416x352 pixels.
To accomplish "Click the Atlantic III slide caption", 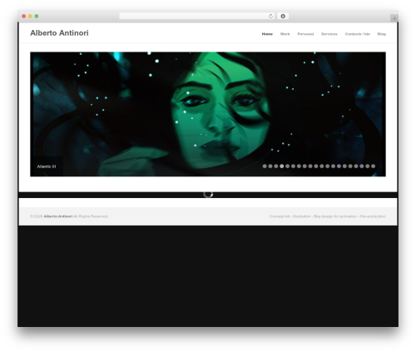I will pos(47,166).
